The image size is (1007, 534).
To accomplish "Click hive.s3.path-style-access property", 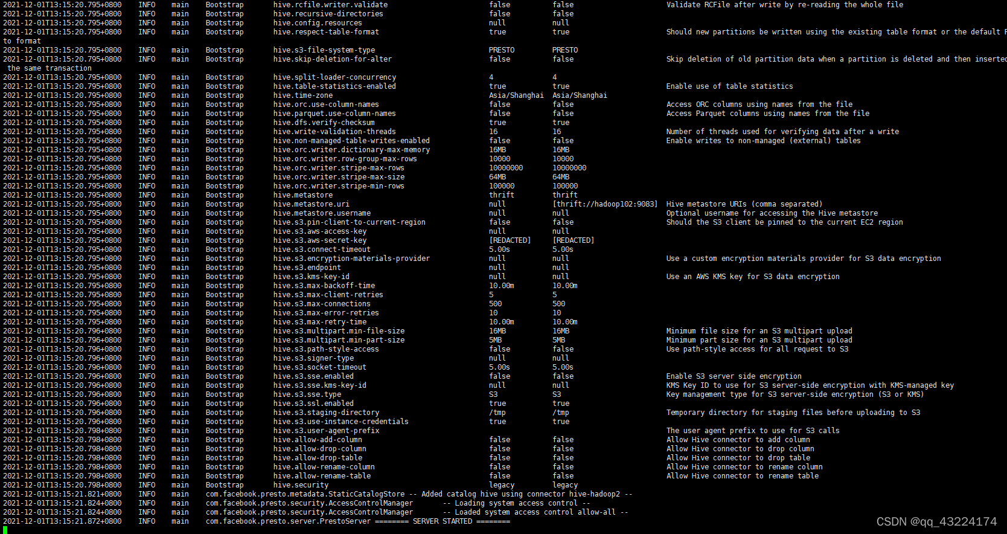I will point(326,349).
